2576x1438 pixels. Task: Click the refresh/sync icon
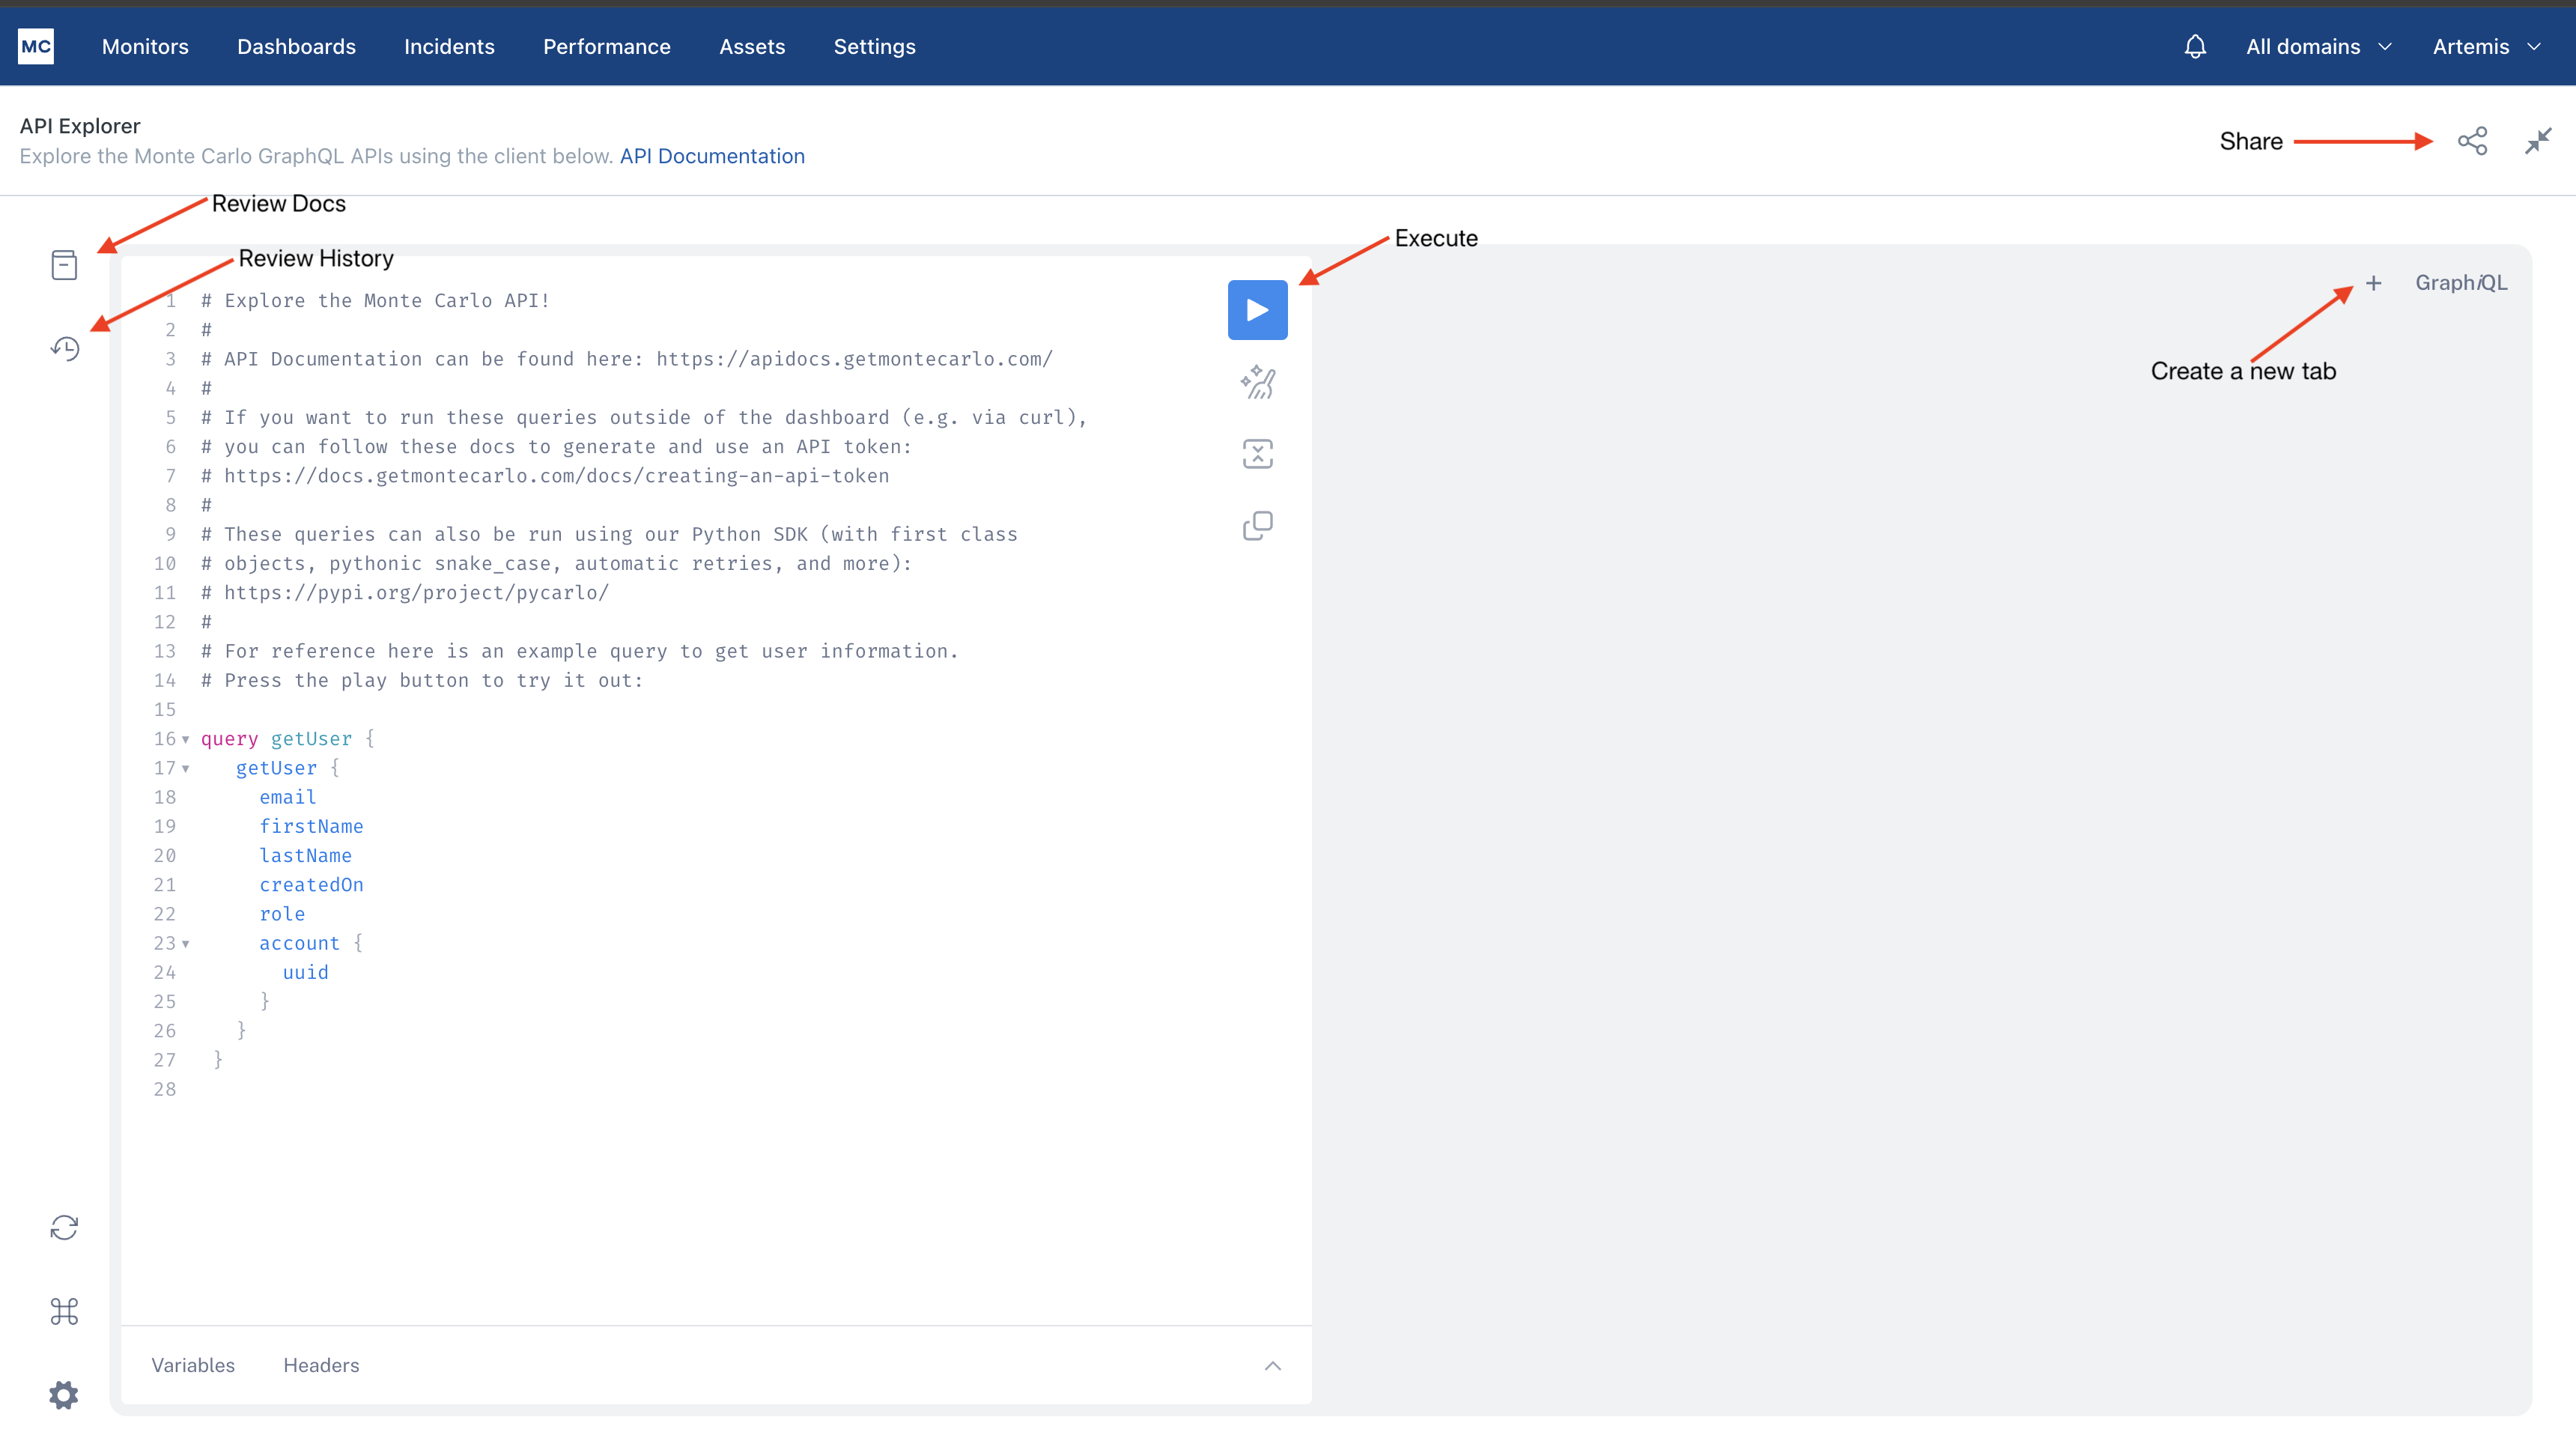62,1228
